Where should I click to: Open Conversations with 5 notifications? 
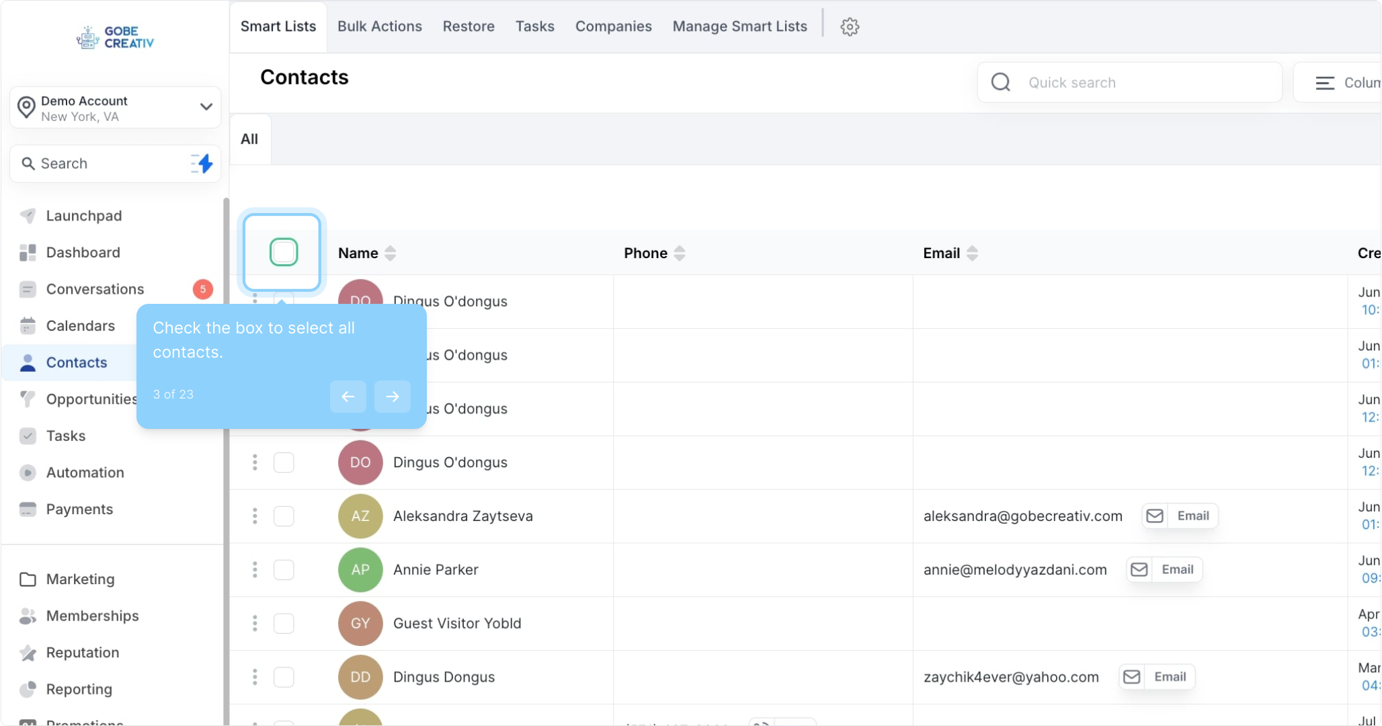(95, 289)
